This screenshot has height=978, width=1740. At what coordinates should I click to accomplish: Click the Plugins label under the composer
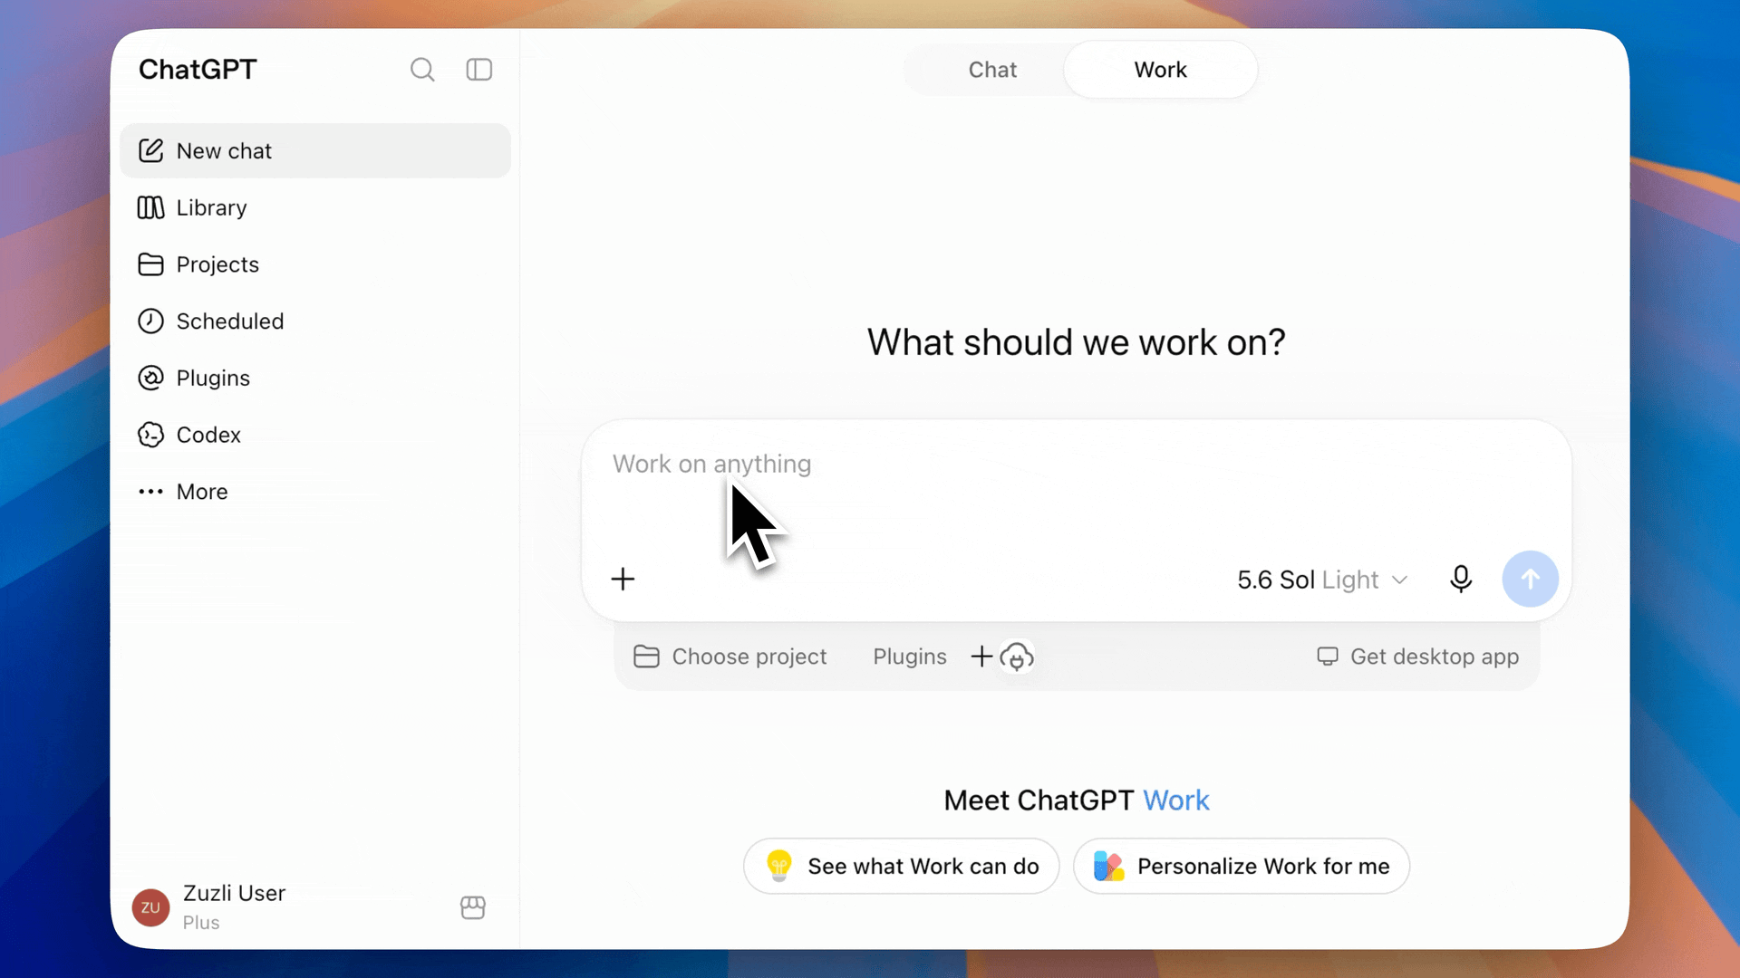pos(910,657)
